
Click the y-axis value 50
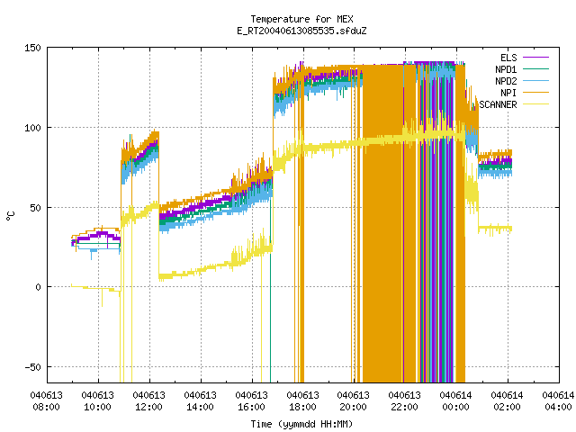[35, 208]
